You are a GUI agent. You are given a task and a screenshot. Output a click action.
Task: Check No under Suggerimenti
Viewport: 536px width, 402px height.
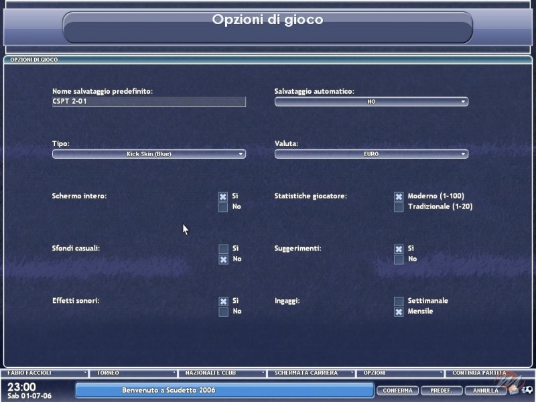398,258
